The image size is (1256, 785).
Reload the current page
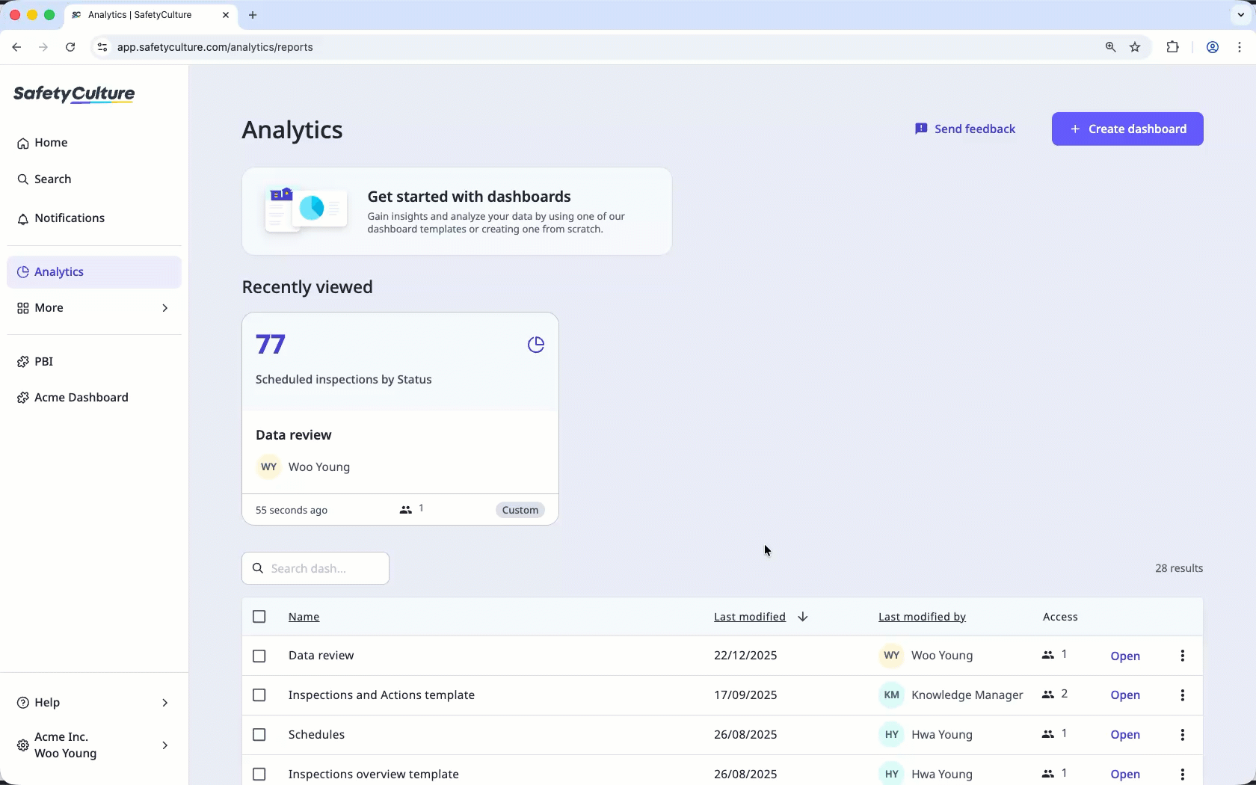click(x=70, y=47)
